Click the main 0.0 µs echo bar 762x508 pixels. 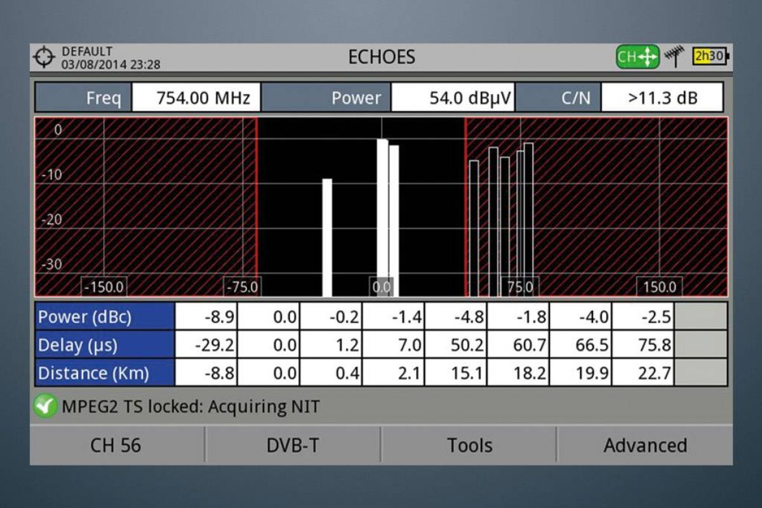382,216
